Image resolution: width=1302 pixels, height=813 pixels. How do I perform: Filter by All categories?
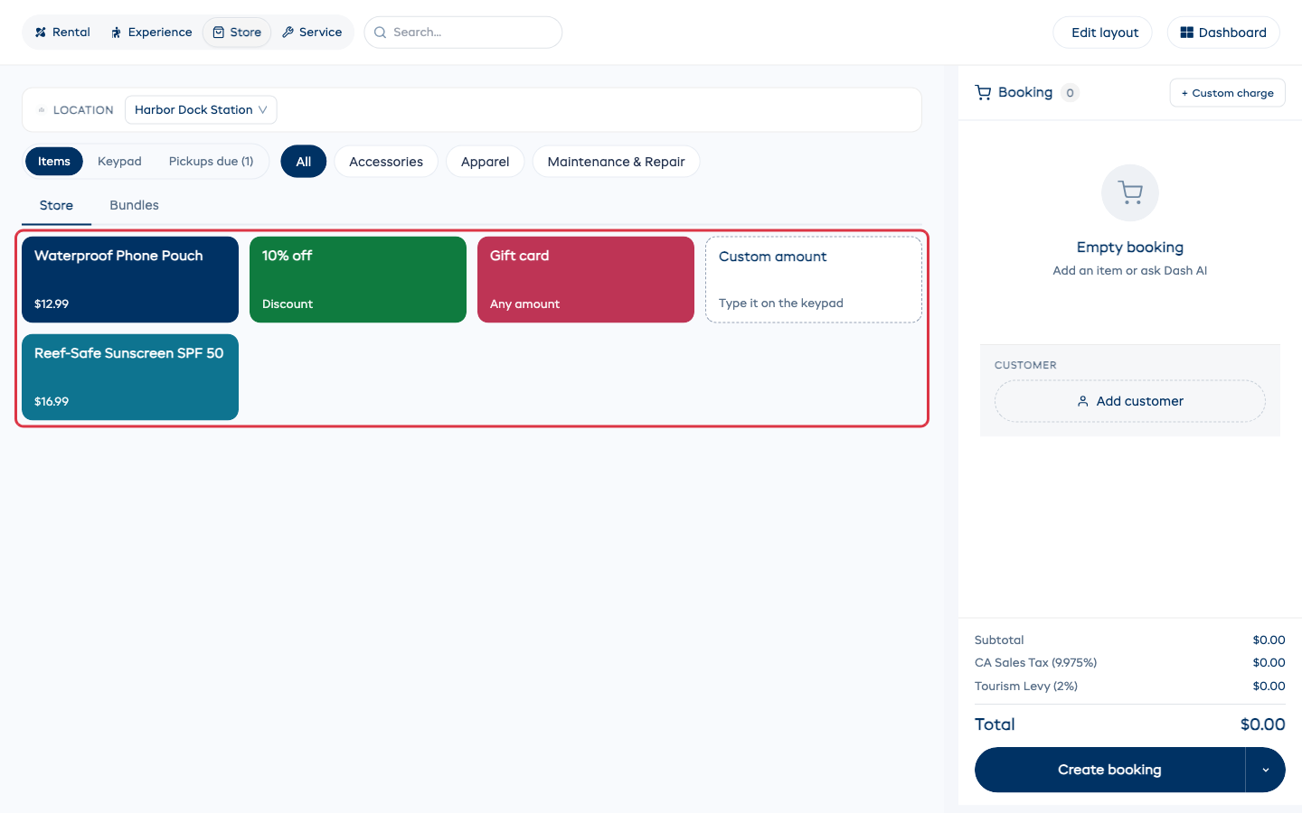[304, 162]
